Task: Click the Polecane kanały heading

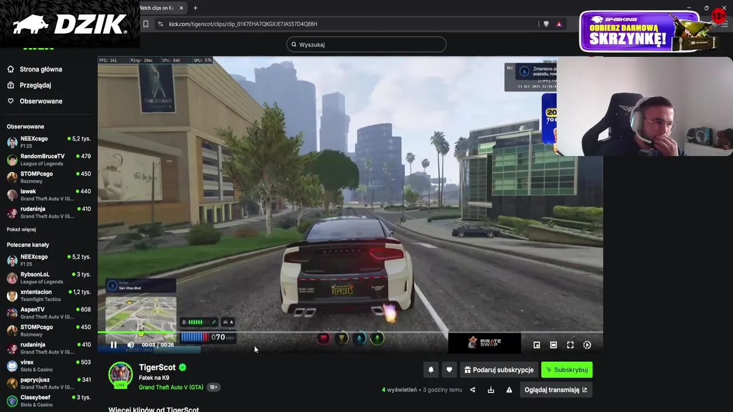Action: [x=27, y=245]
